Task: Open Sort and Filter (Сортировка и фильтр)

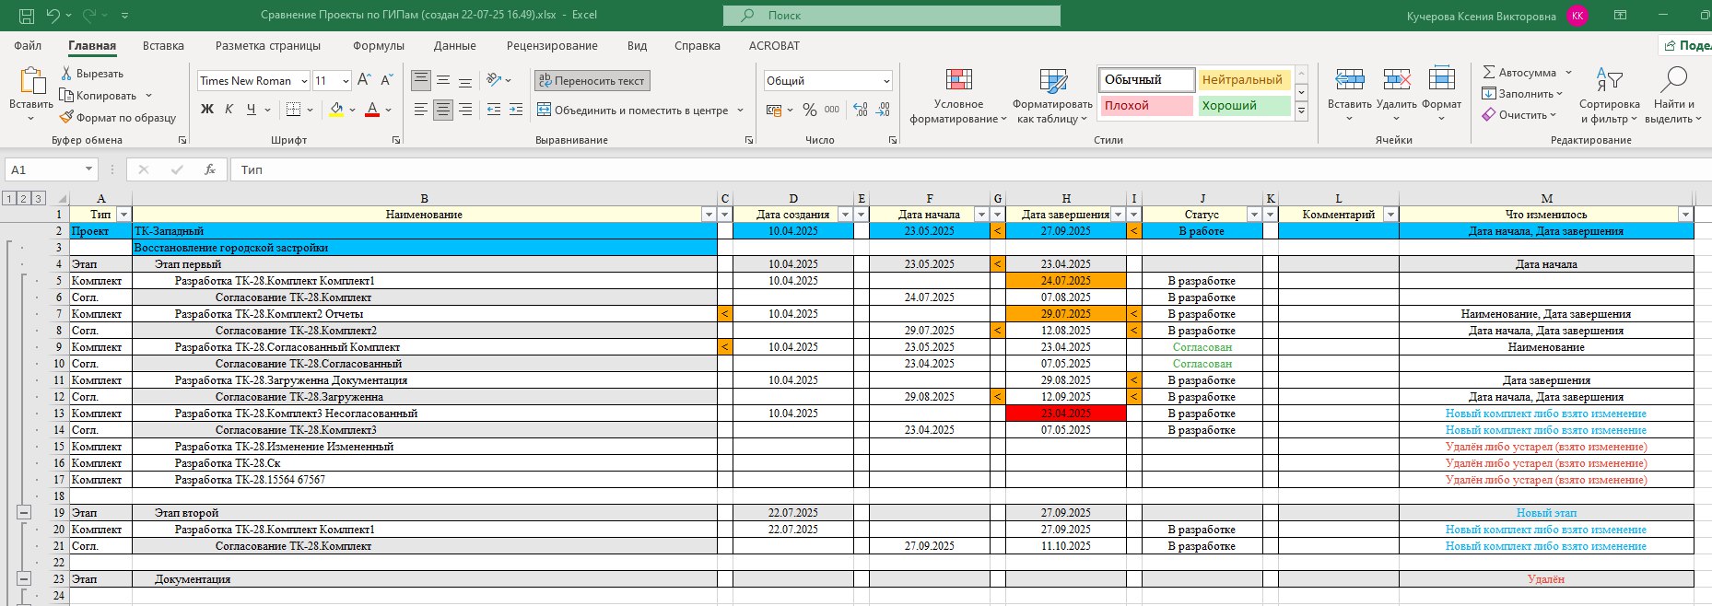Action: click(x=1609, y=96)
